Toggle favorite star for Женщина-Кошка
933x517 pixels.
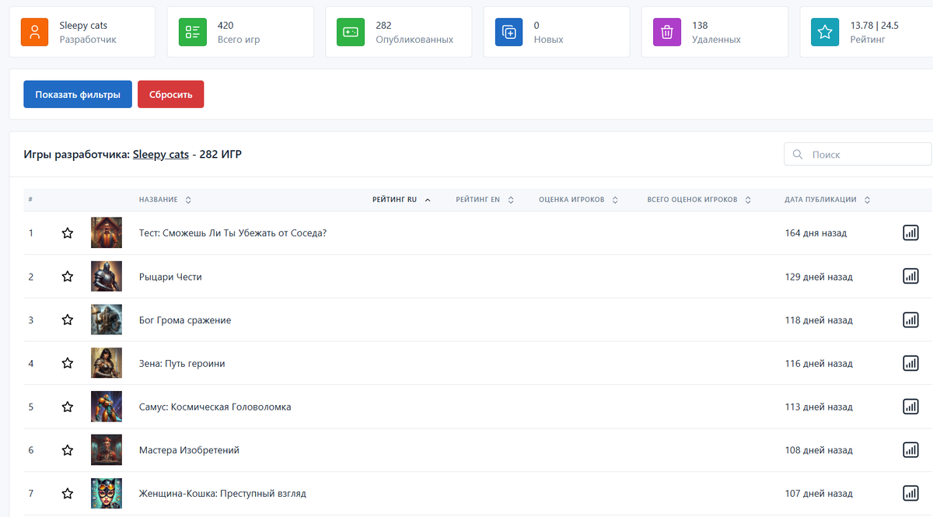[x=68, y=493]
